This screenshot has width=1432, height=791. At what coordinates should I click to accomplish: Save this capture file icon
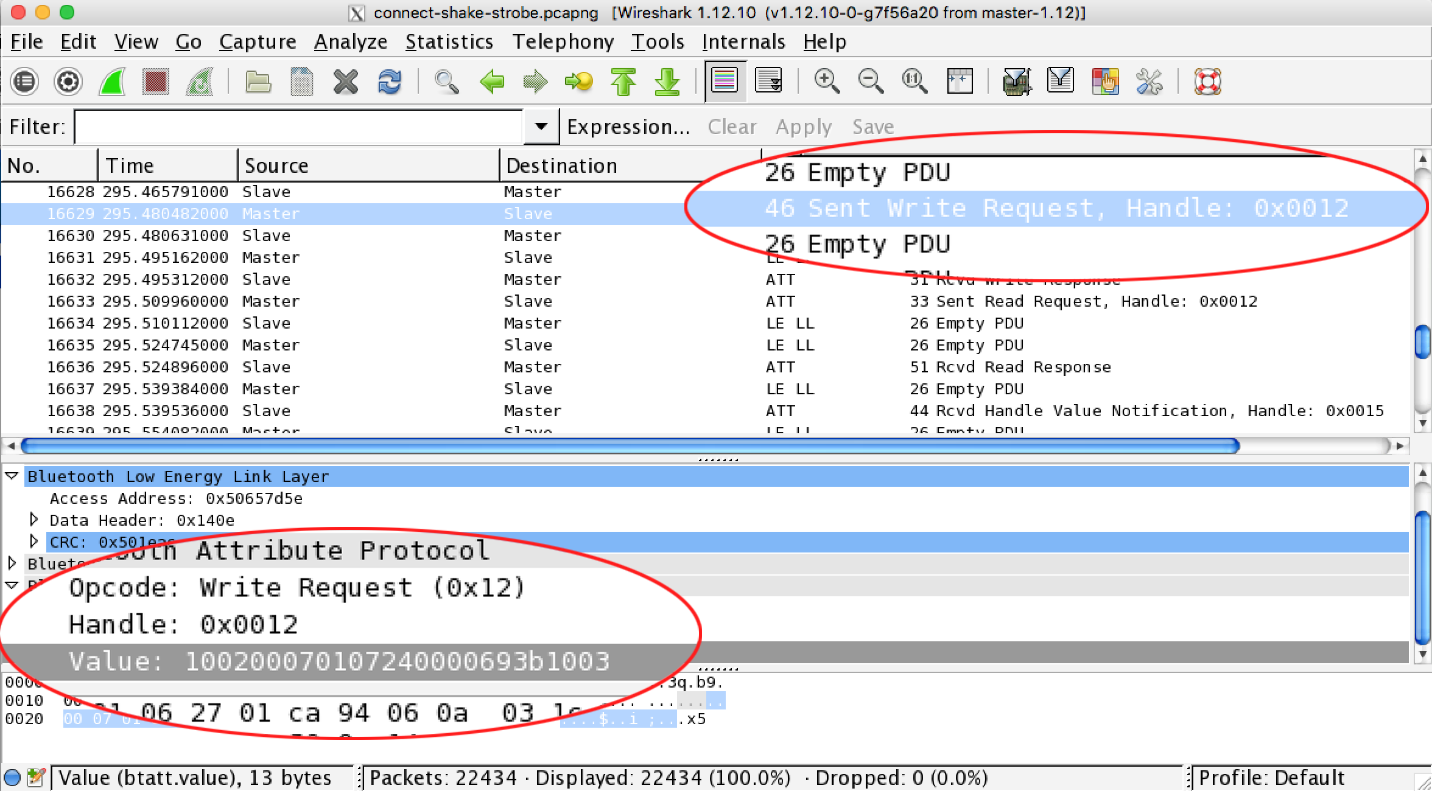coord(302,82)
